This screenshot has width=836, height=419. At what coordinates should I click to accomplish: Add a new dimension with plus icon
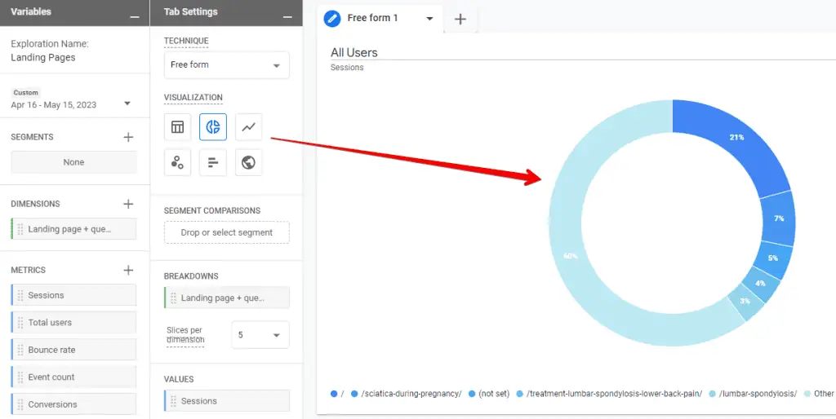[x=128, y=204]
